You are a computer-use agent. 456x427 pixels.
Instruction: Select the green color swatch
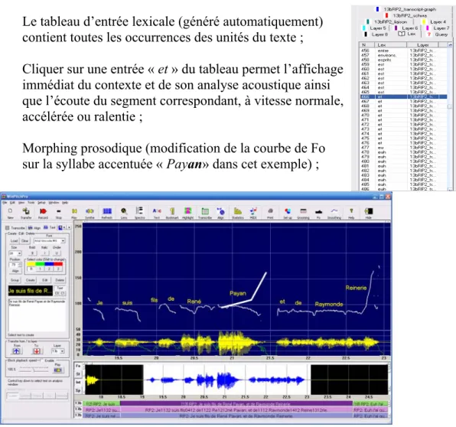40,264
